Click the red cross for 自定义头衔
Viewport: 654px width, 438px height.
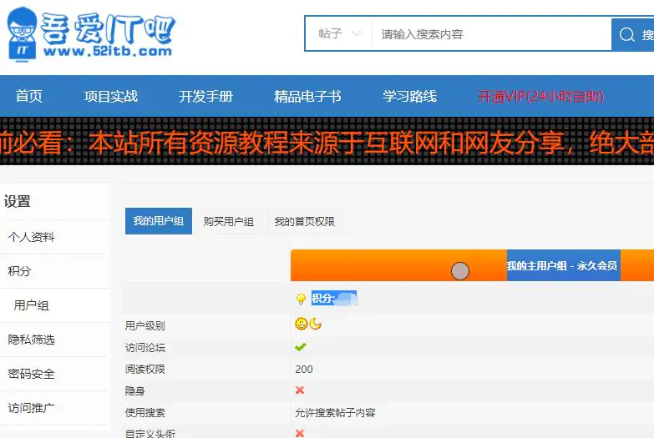[300, 434]
